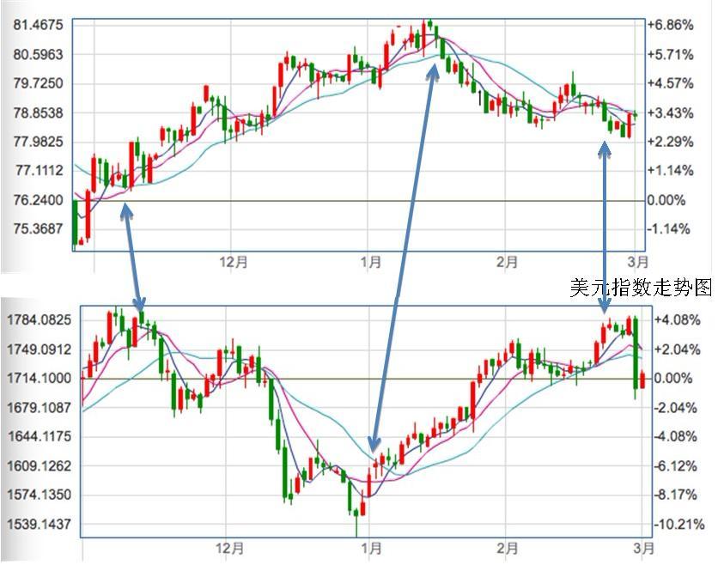Pick the 1644.1175 price label

coord(40,436)
